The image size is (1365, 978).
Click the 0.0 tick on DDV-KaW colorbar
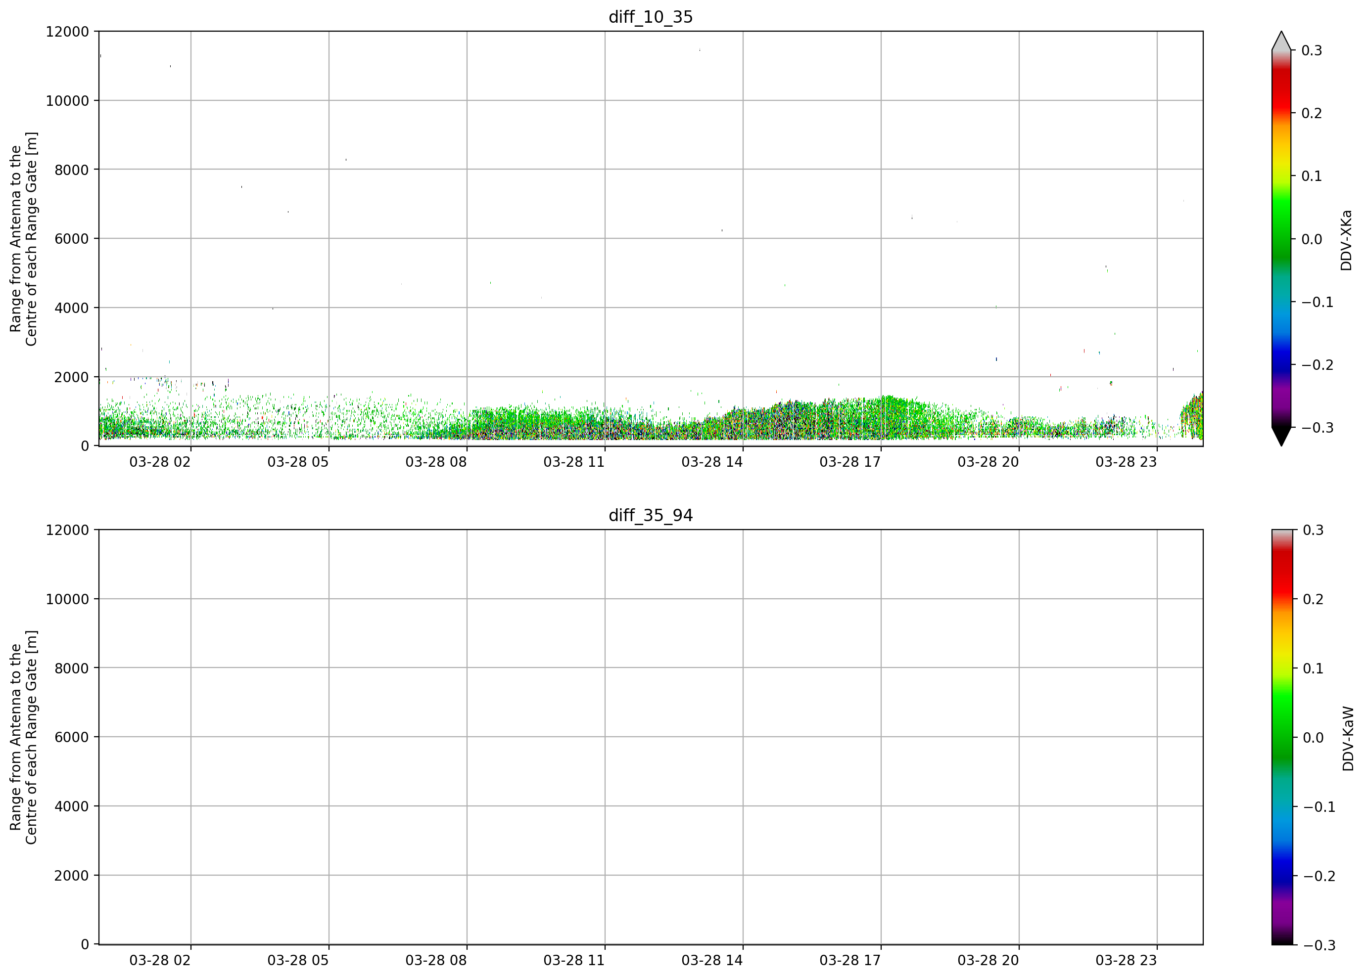[1313, 737]
